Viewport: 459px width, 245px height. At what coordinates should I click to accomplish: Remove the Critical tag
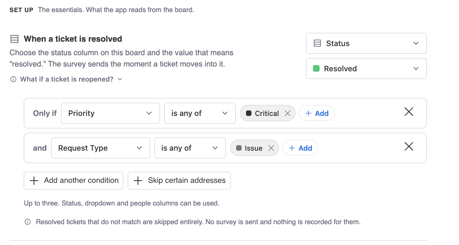288,113
